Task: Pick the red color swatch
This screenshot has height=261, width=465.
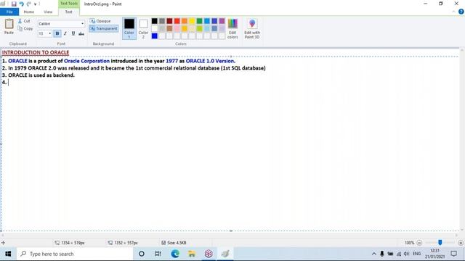Action: [177, 21]
